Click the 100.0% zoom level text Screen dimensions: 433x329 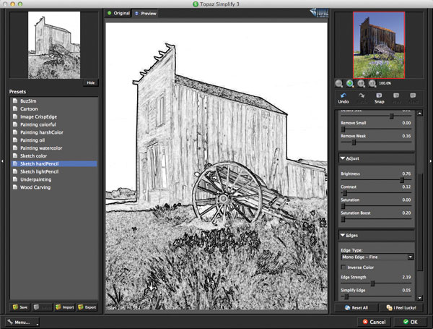coord(385,83)
